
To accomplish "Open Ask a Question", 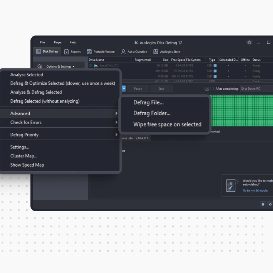I will [134, 52].
